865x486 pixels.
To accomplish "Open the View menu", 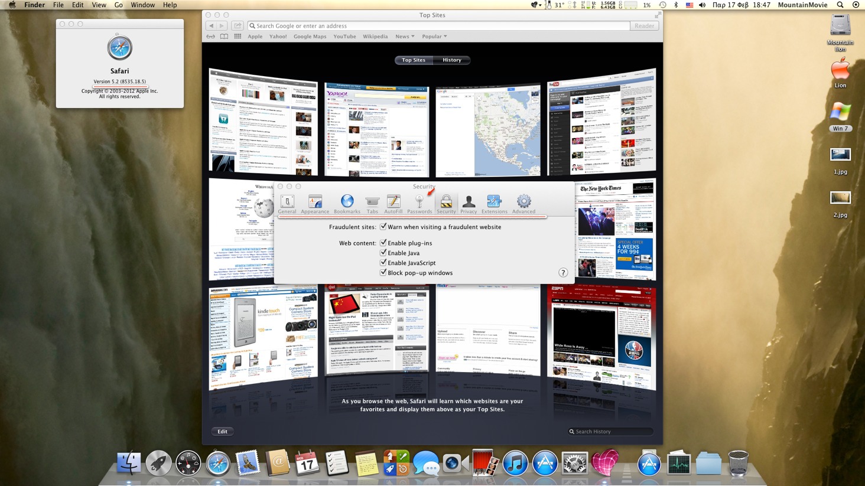I will (99, 5).
